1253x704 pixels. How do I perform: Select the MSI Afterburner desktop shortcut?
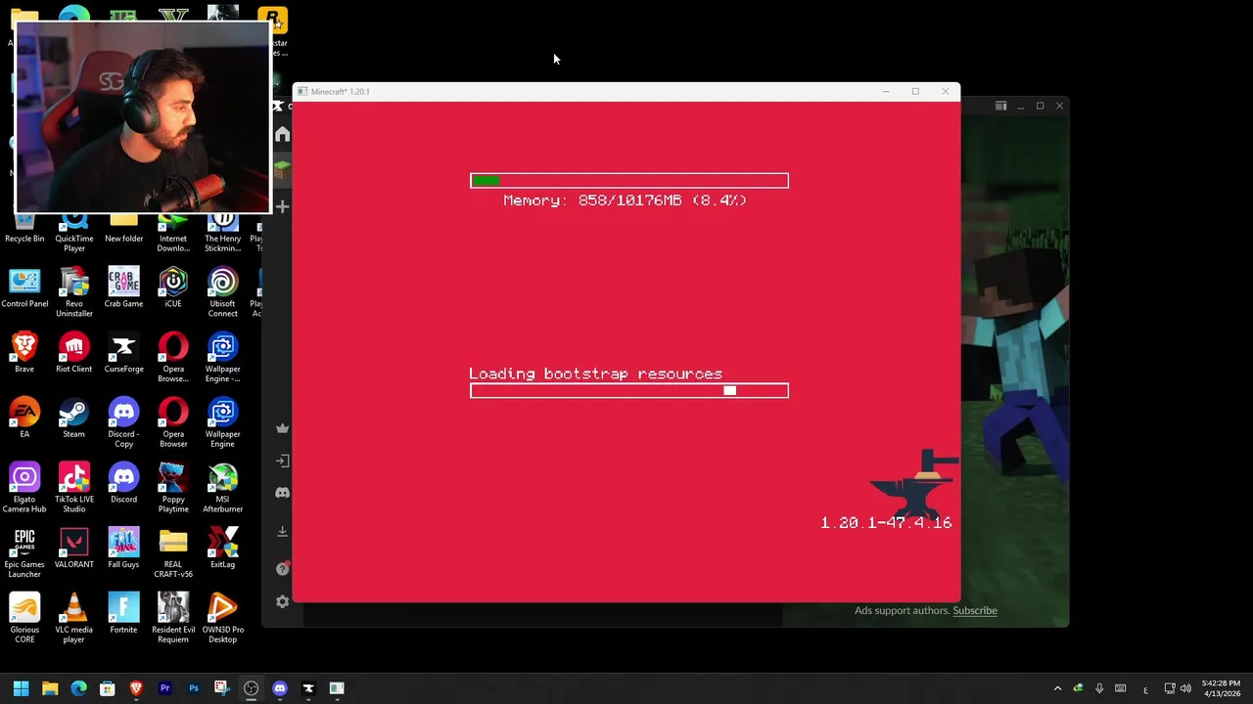(x=222, y=488)
